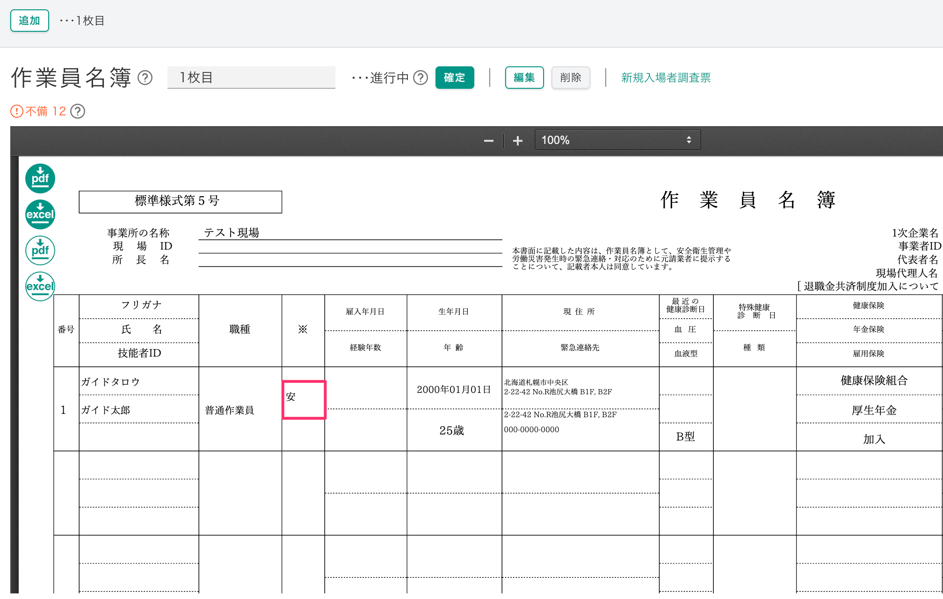This screenshot has height=599, width=943.
Task: Click the 1枚目 sheet name field
Action: click(251, 78)
